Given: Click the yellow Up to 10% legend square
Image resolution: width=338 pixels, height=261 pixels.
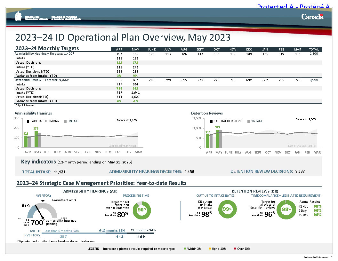Looking at the screenshot, I should (x=210, y=249).
